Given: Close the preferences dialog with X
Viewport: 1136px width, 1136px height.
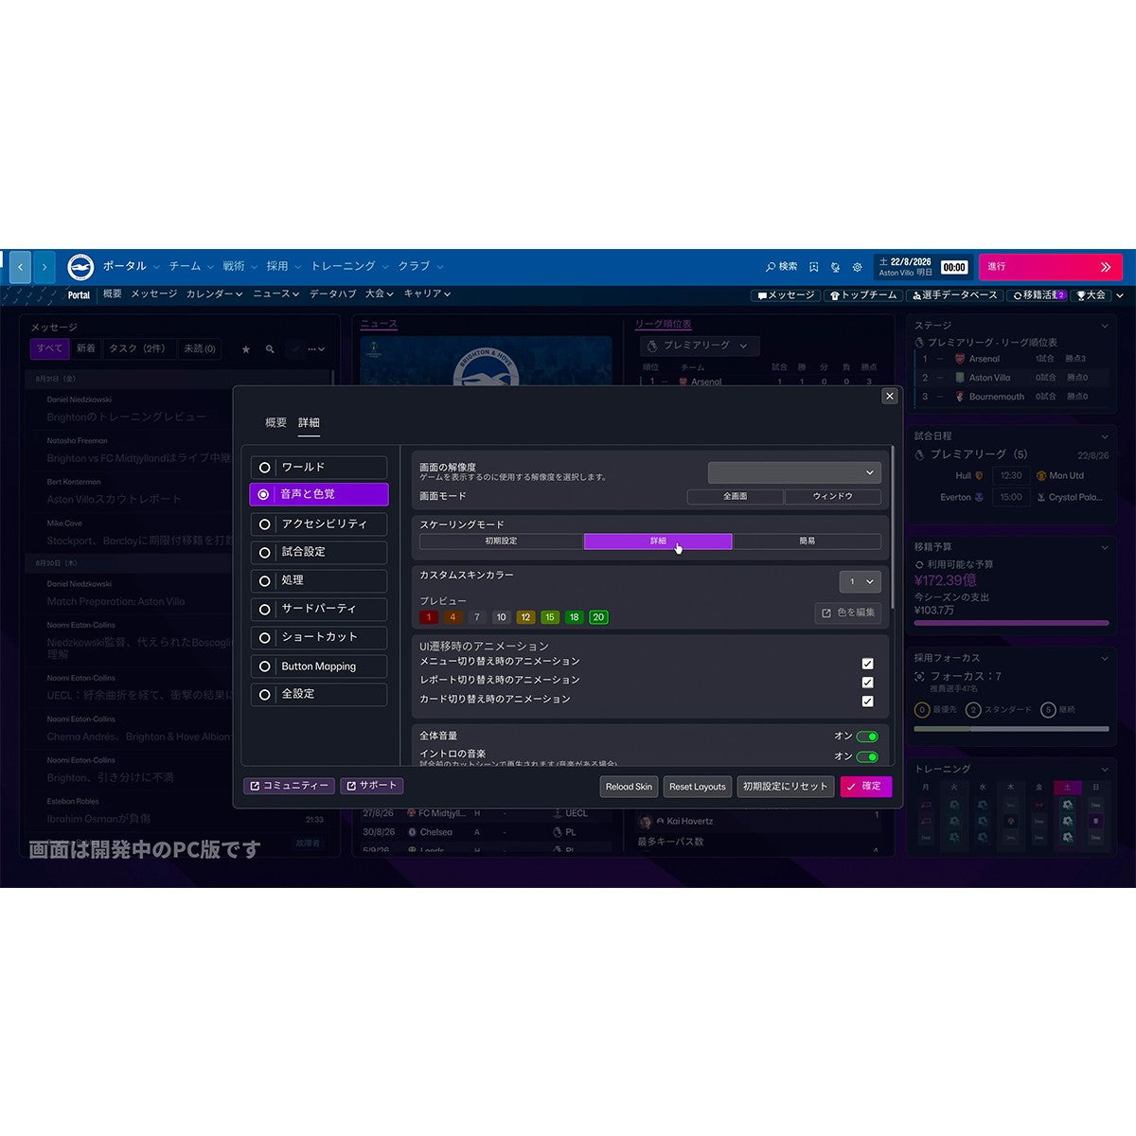Looking at the screenshot, I should point(889,396).
